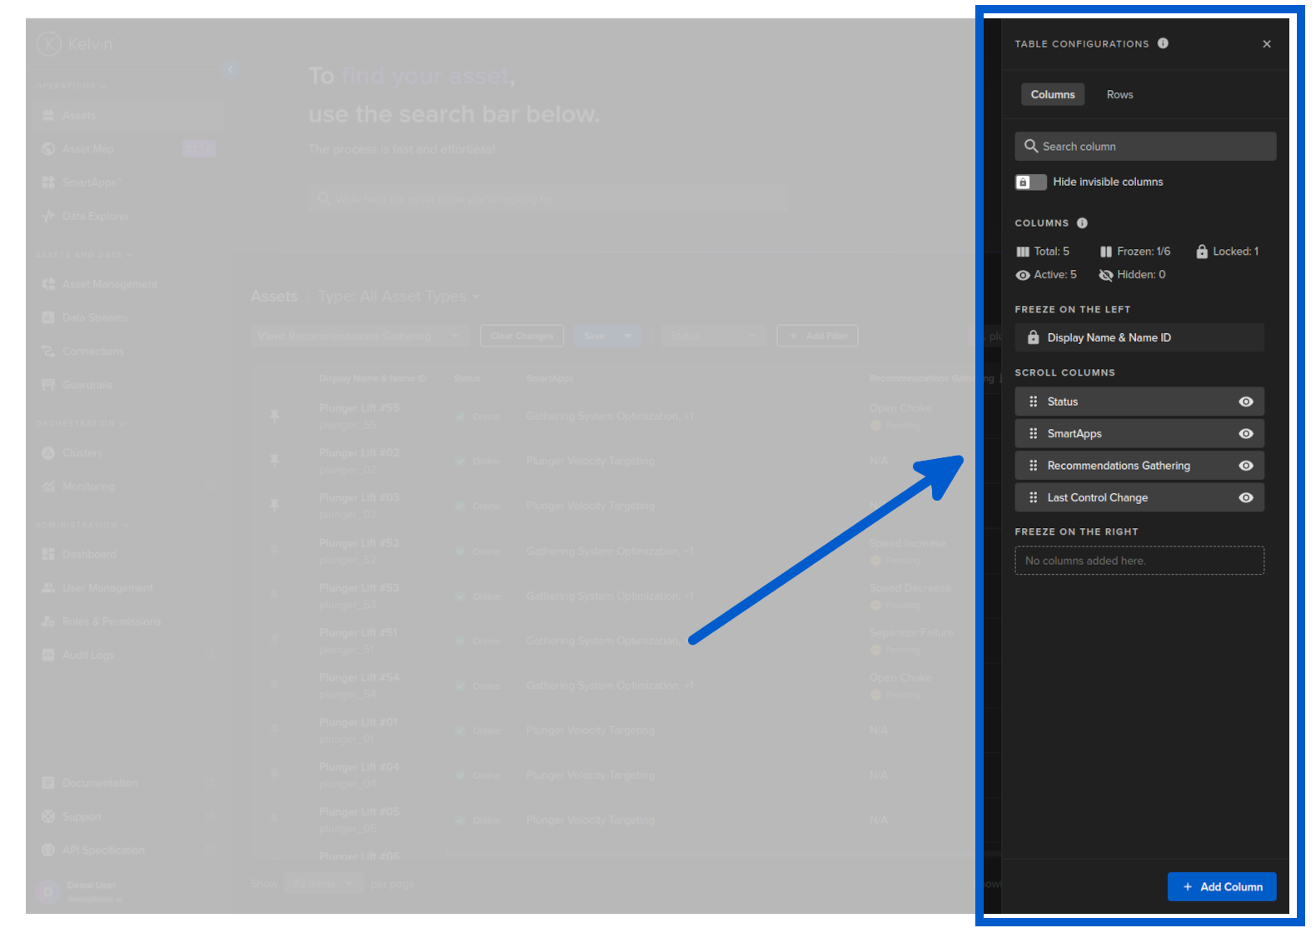Click the empty Freeze on the Right dropzone
Image resolution: width=1316 pixels, height=933 pixels.
(1139, 561)
